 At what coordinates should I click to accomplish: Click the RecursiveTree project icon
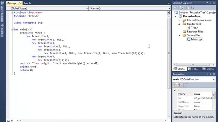(x=181, y=16)
